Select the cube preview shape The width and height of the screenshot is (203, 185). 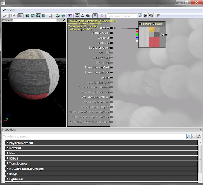33,16
